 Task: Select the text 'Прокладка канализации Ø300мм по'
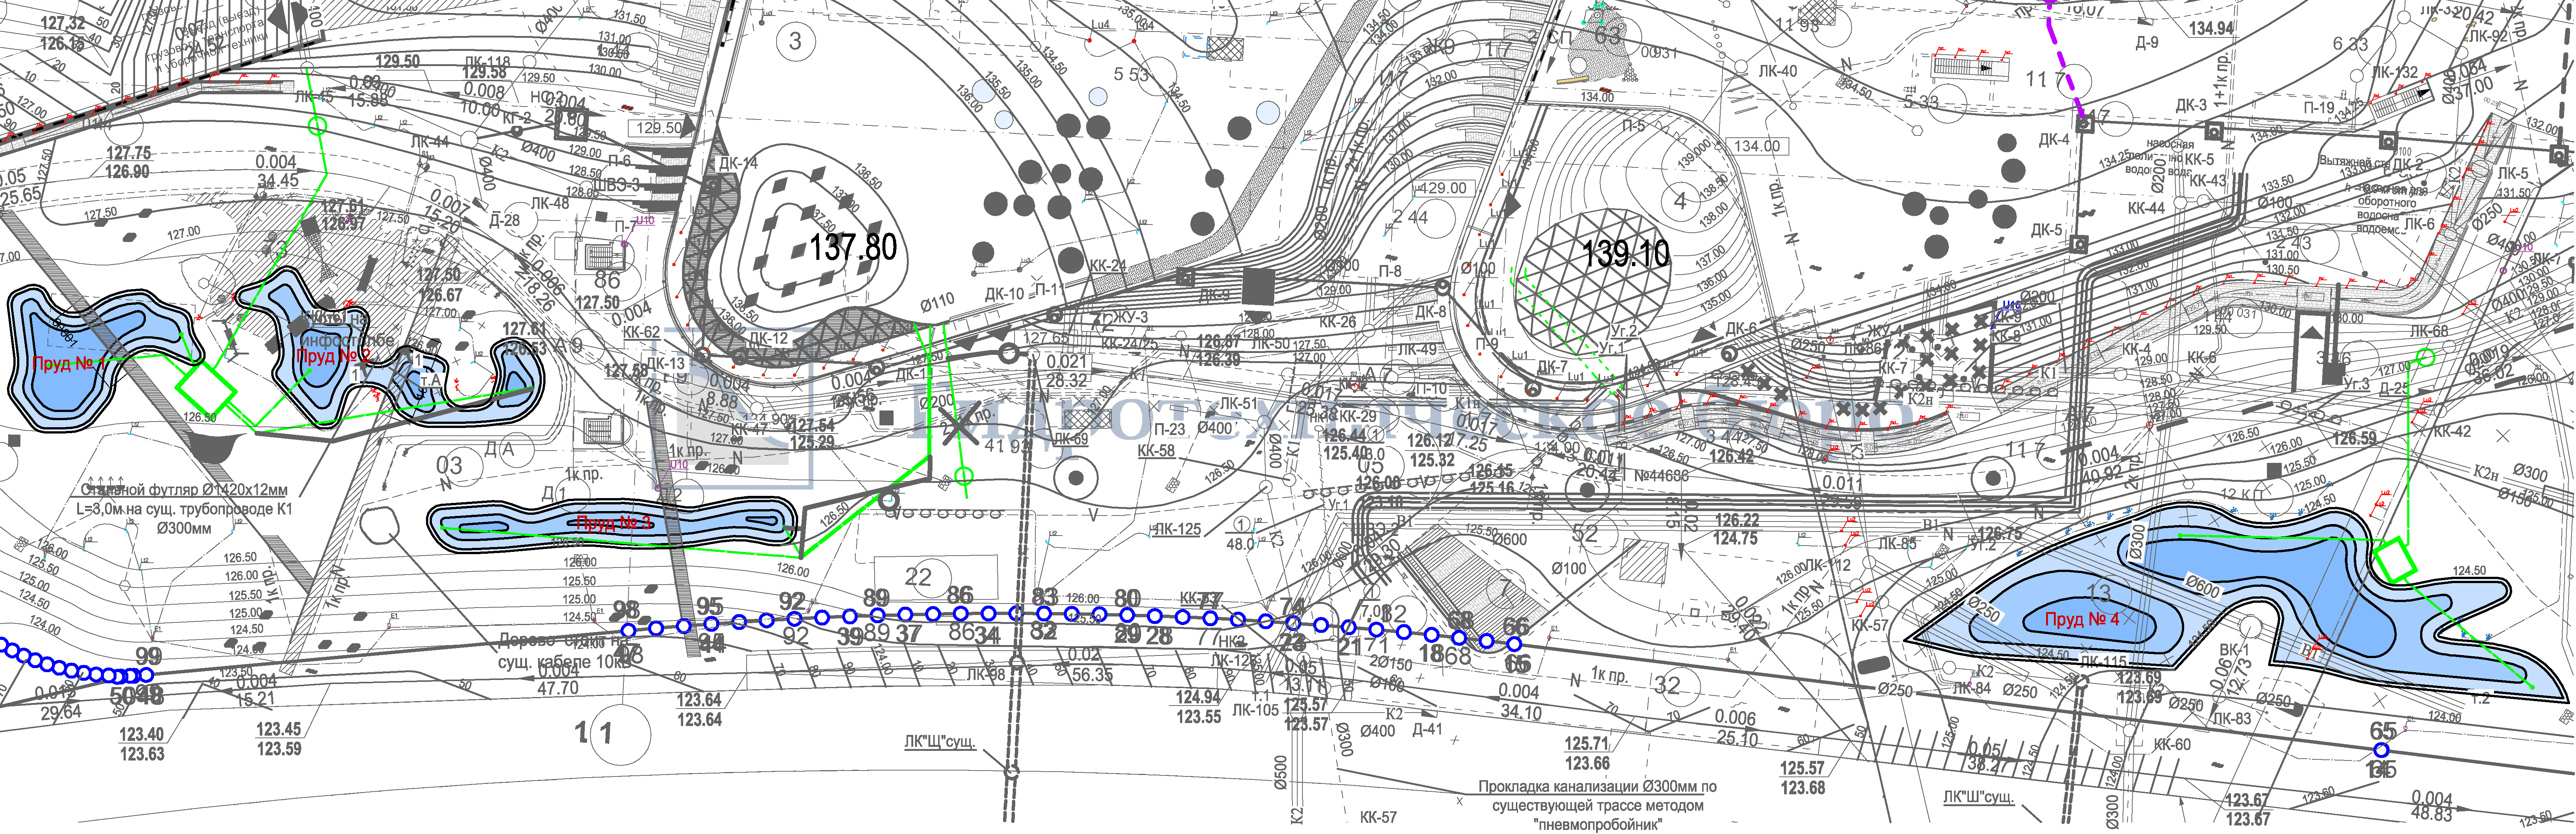click(1597, 787)
